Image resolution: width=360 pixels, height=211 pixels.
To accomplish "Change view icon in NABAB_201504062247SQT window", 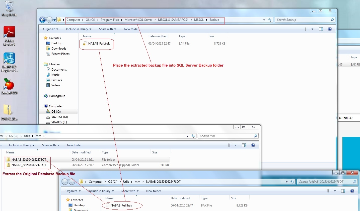I will click(x=329, y=191).
